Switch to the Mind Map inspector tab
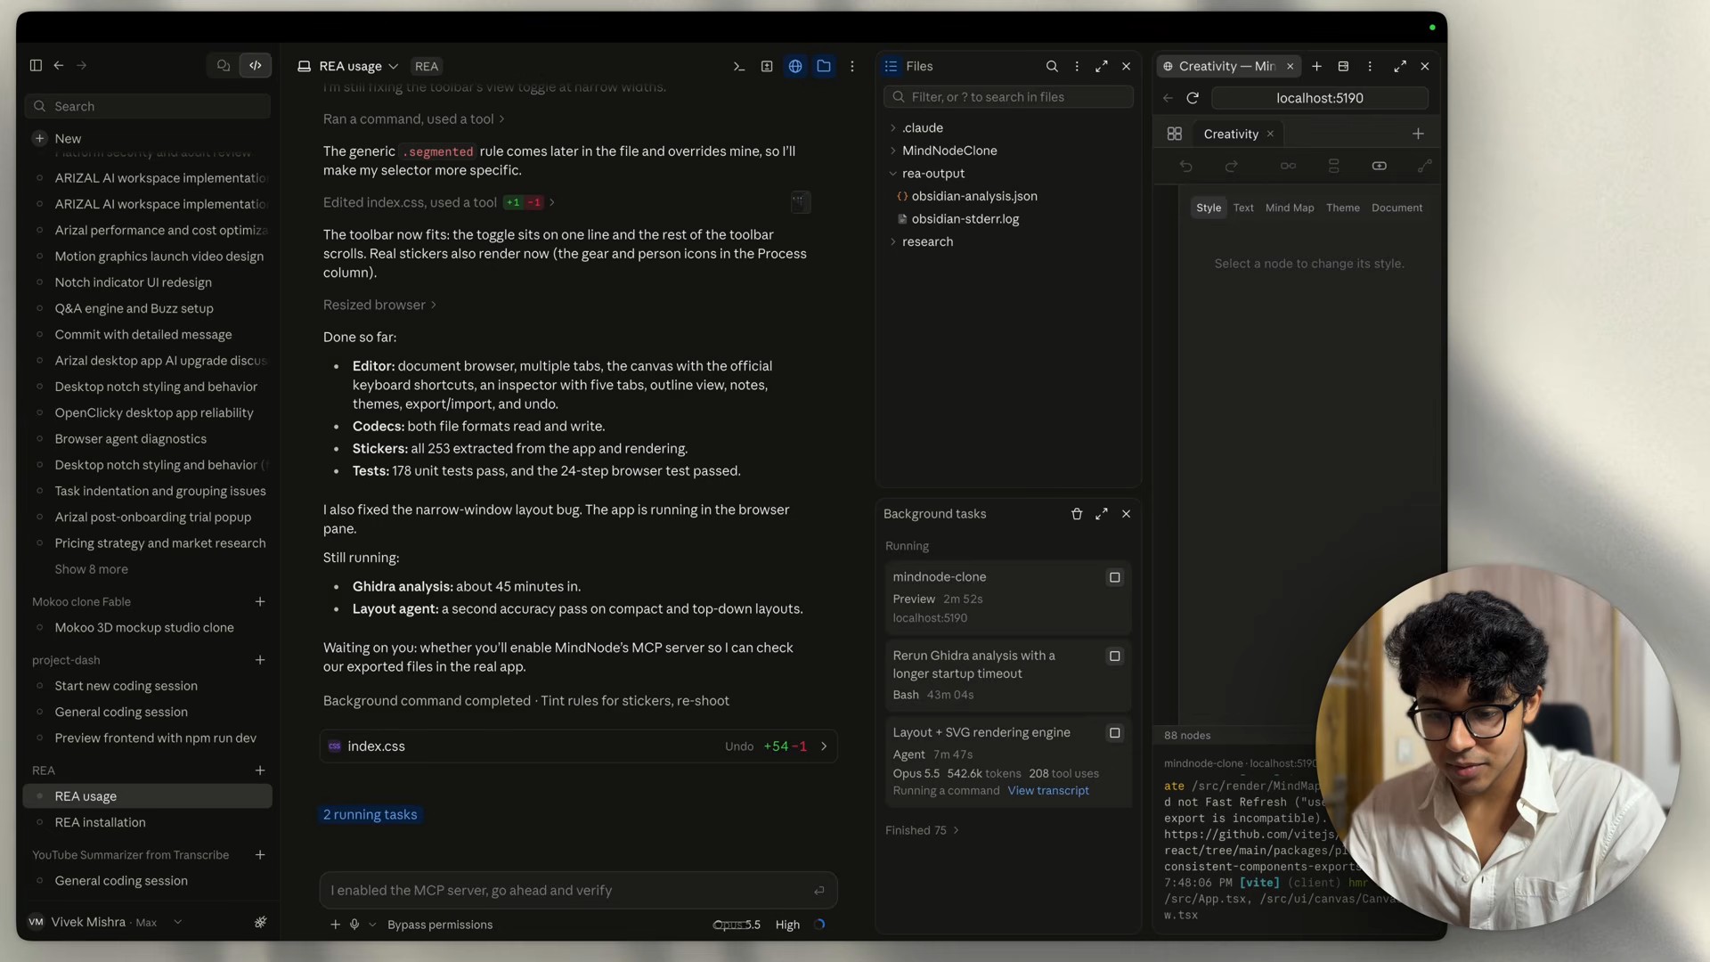 click(x=1290, y=208)
